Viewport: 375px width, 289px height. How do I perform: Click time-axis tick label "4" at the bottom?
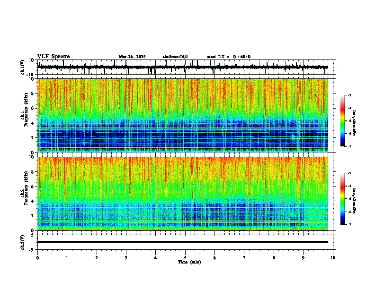pos(156,258)
